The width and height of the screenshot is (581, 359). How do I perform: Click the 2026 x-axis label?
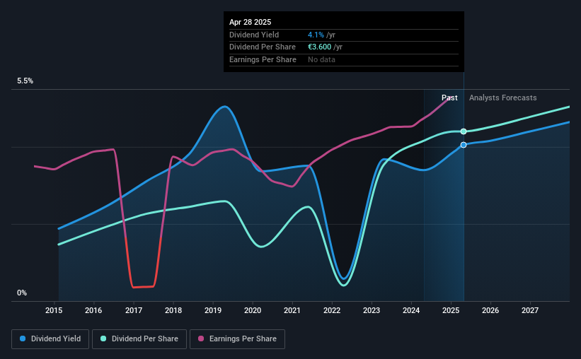(x=490, y=310)
